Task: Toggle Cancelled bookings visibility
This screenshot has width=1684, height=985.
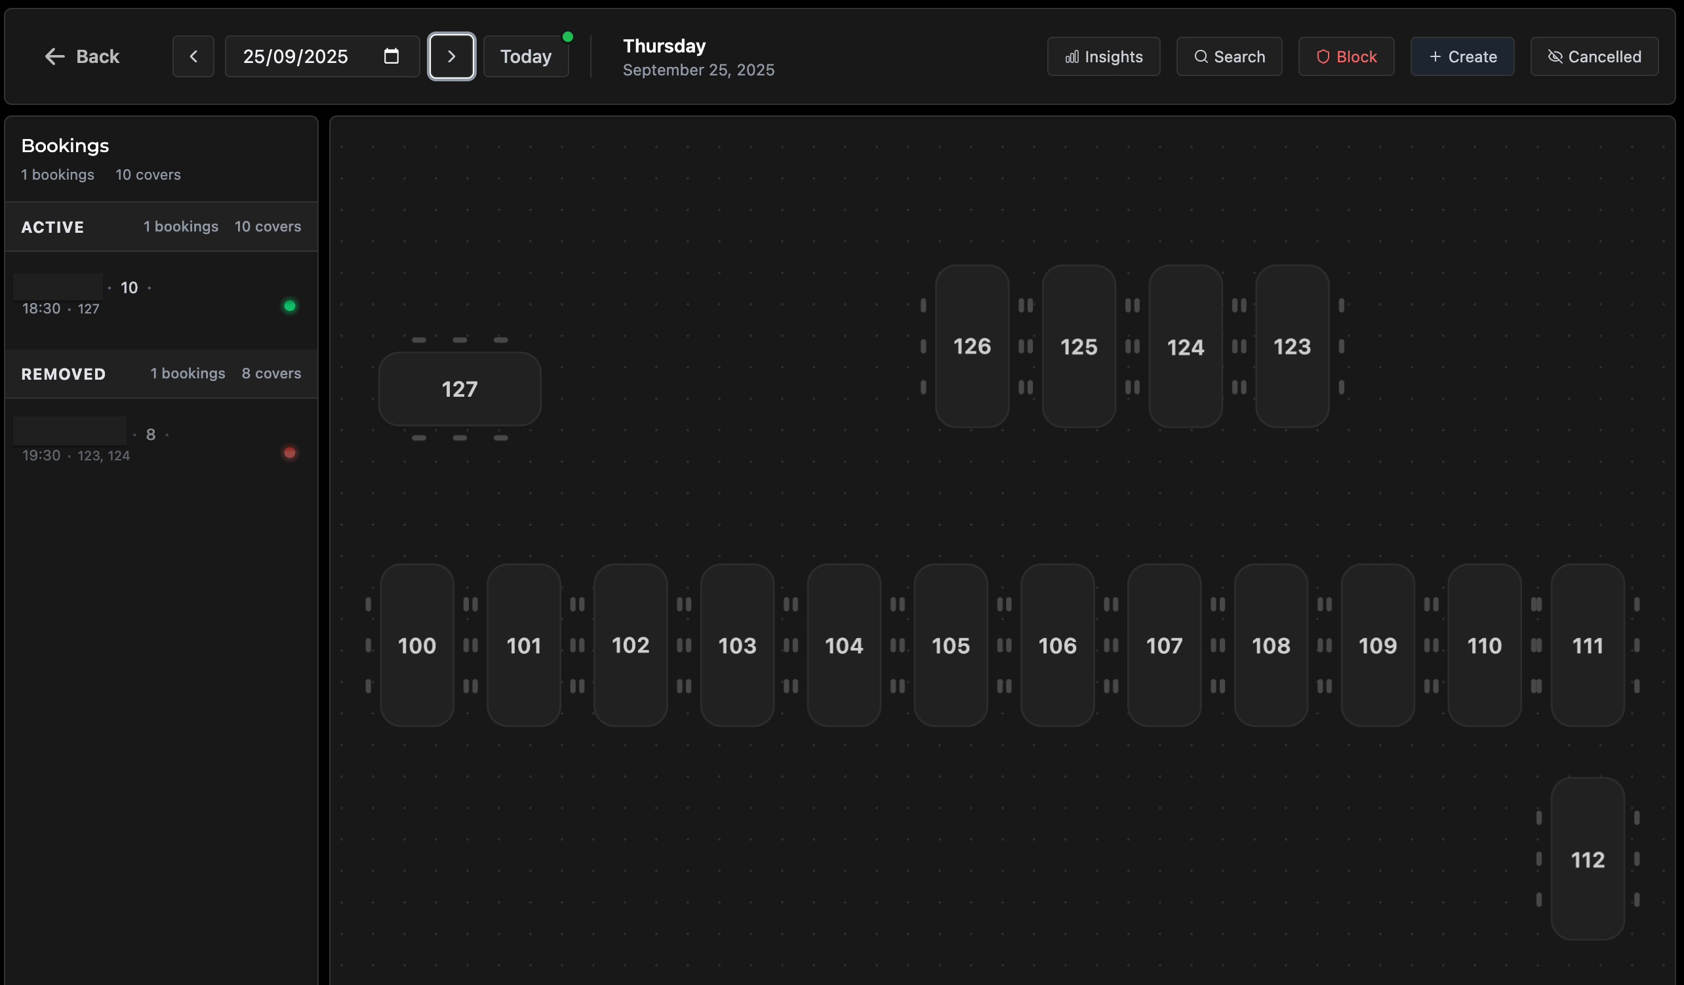Action: pyautogui.click(x=1594, y=57)
